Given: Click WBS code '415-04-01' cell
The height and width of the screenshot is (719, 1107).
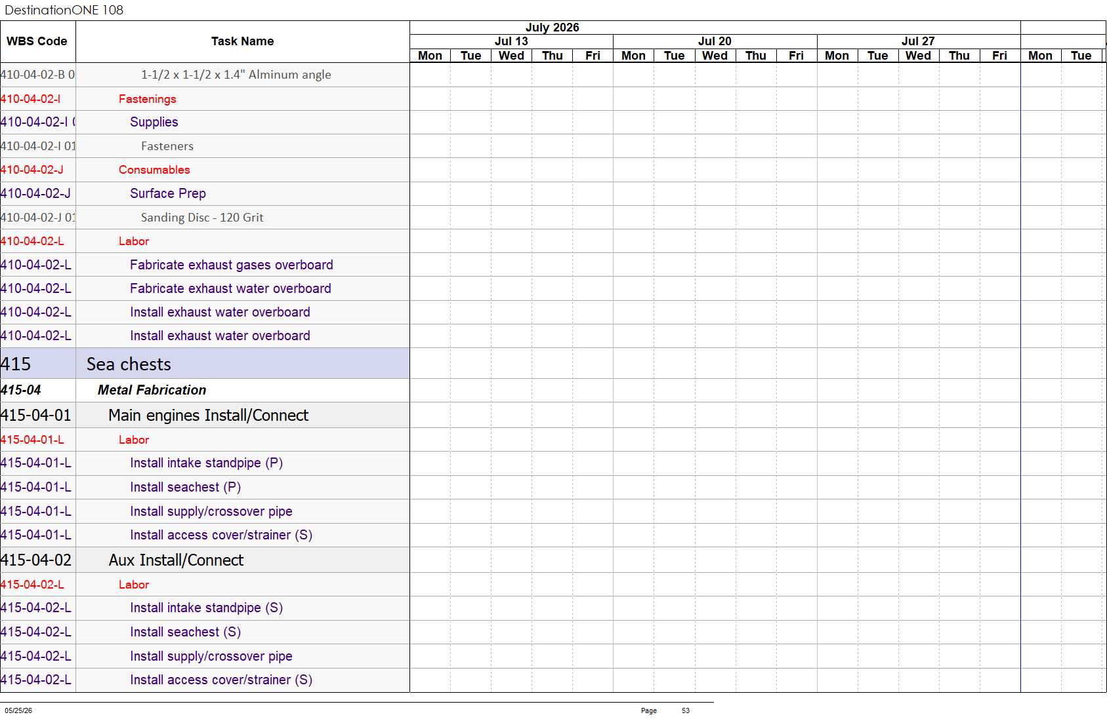Looking at the screenshot, I should [x=37, y=416].
